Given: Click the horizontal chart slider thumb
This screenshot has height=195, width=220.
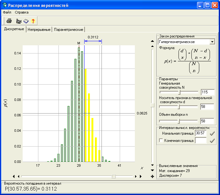Looking at the screenshot, I should click(113, 176).
